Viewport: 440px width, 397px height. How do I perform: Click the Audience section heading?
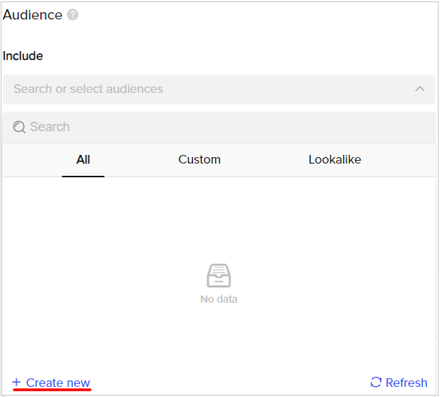32,15
